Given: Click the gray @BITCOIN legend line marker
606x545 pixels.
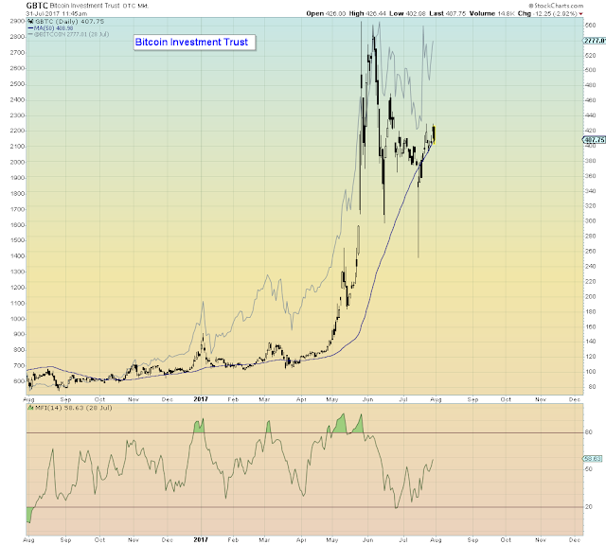Looking at the screenshot, I should pyautogui.click(x=30, y=34).
